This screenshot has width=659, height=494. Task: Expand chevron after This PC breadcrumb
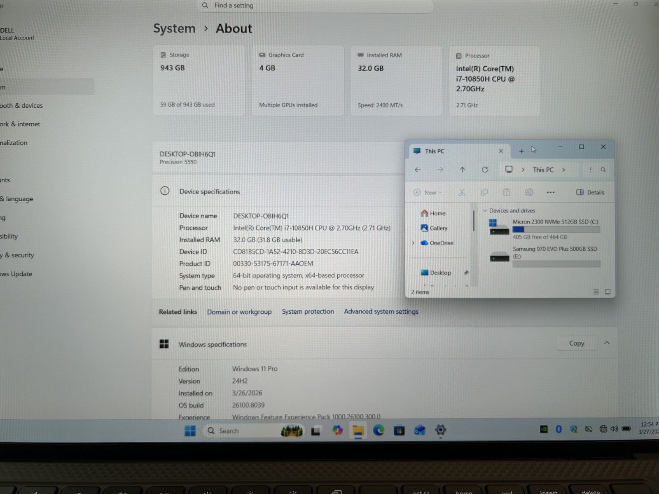point(563,170)
